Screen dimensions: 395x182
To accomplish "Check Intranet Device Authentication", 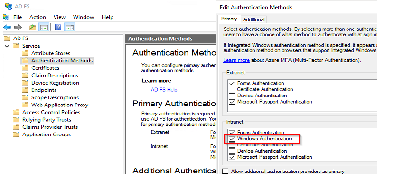I will 232,151.
